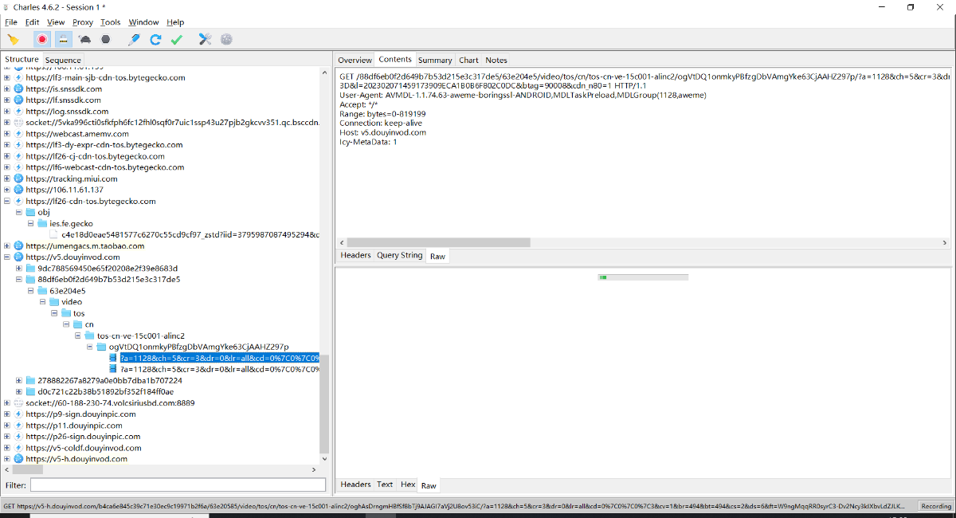
Task: Click the Compose pen icon
Action: [135, 39]
